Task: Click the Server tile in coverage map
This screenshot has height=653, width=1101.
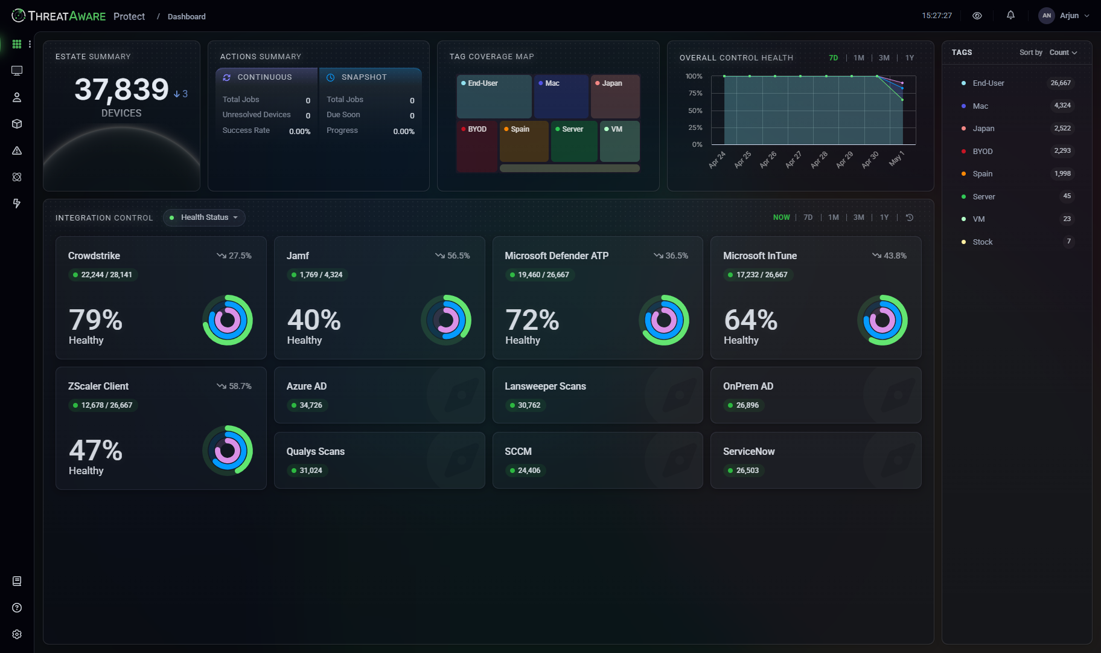Action: (574, 141)
